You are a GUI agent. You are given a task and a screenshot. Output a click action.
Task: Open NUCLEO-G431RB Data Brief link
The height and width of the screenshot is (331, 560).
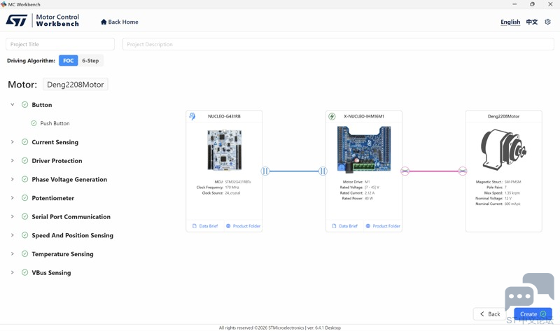click(x=205, y=226)
